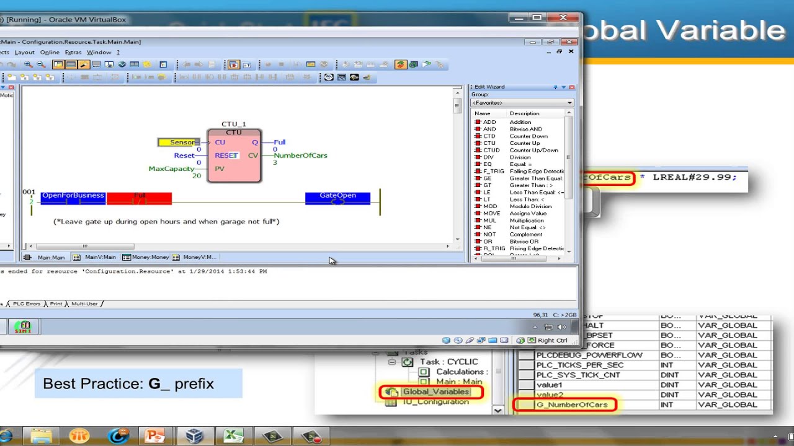Select the CTU_1 counter function block
The width and height of the screenshot is (794, 446).
pyautogui.click(x=234, y=155)
